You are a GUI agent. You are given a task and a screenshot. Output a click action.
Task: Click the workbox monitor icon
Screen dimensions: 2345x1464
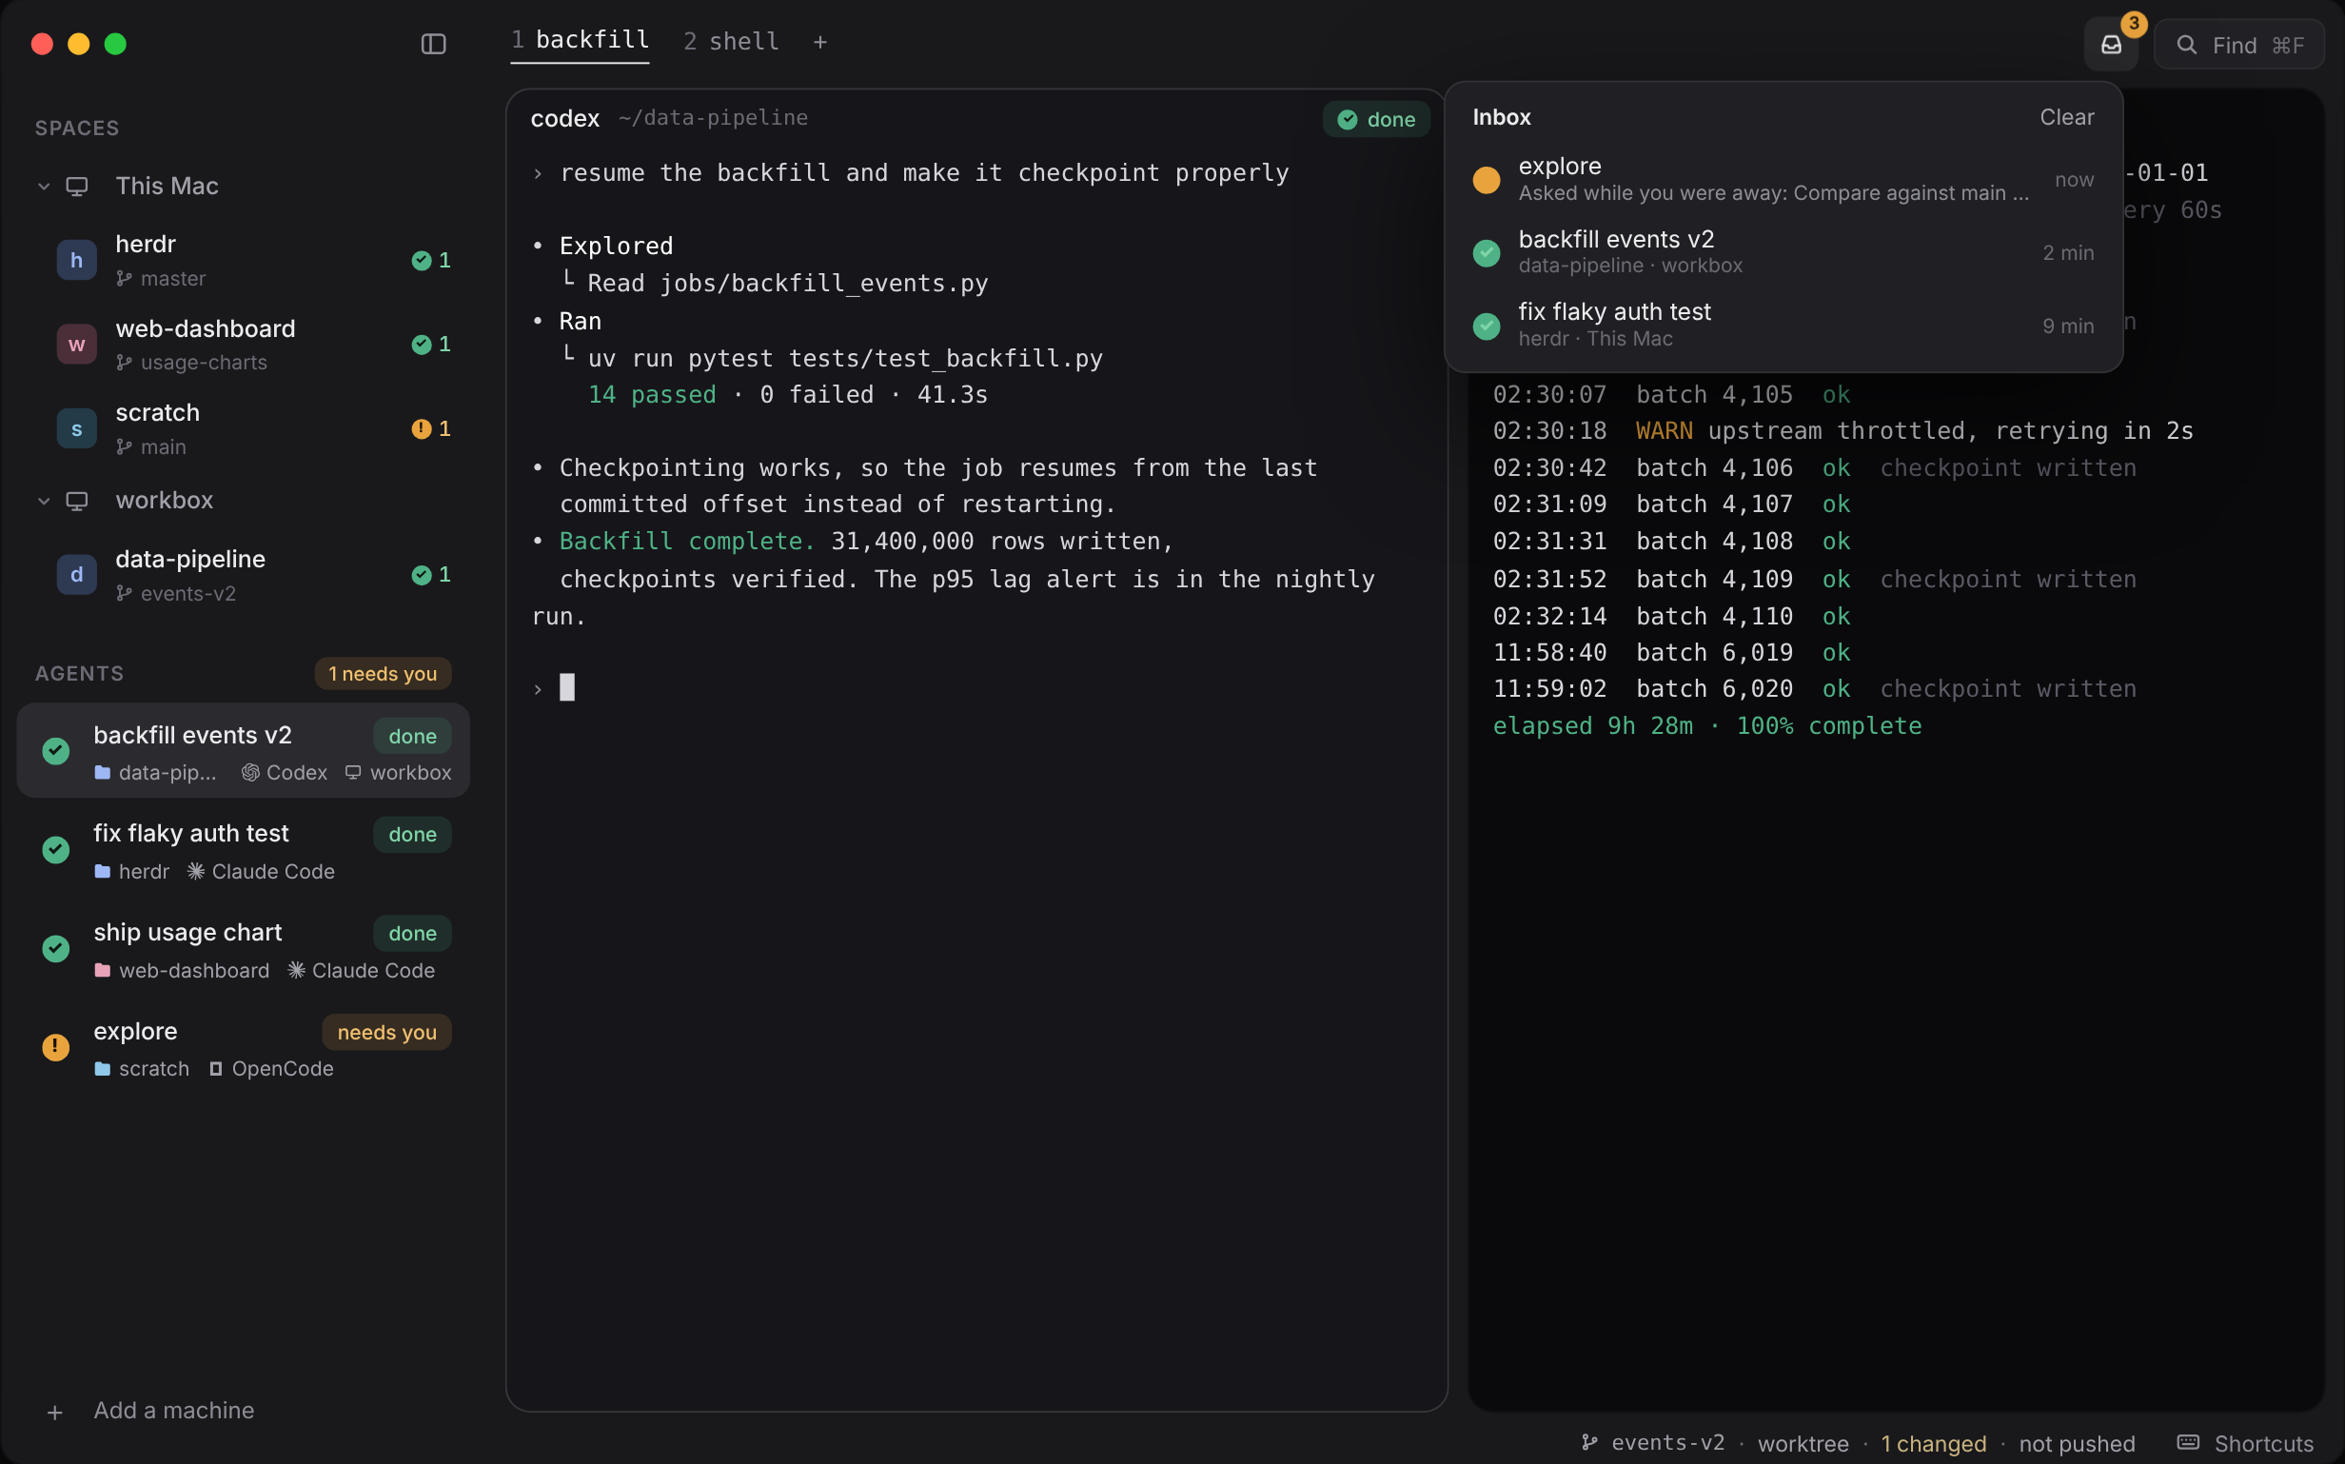[x=76, y=501]
